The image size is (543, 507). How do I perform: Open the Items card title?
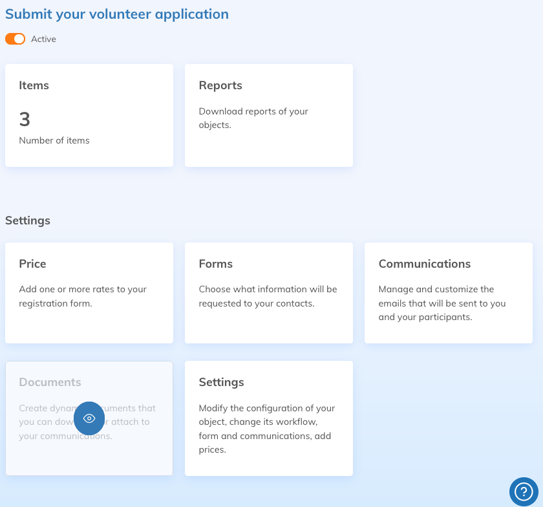(34, 85)
